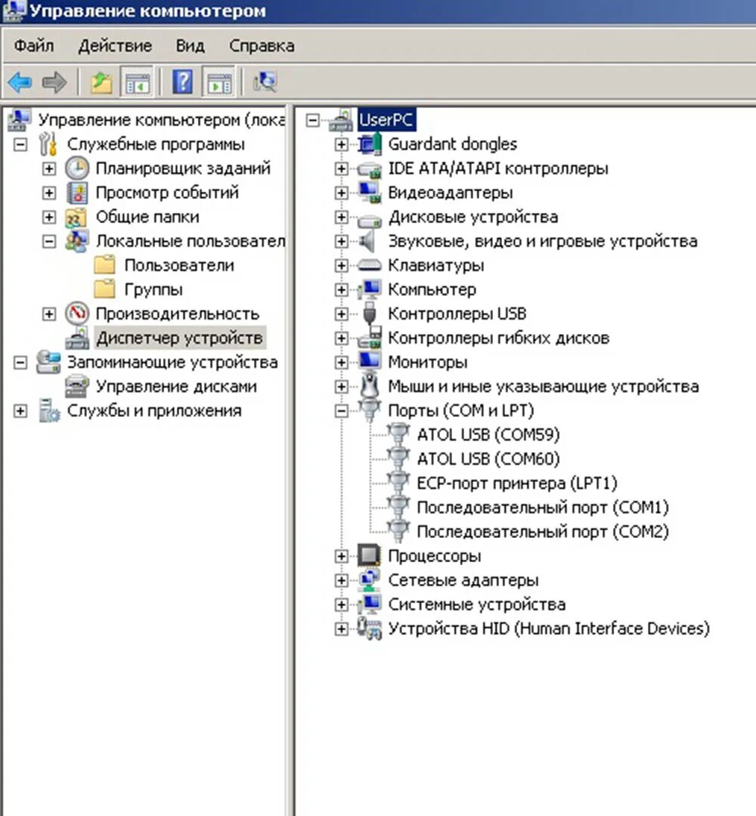756x816 pixels.
Task: Click the Guardant dongles device icon
Action: pos(369,144)
